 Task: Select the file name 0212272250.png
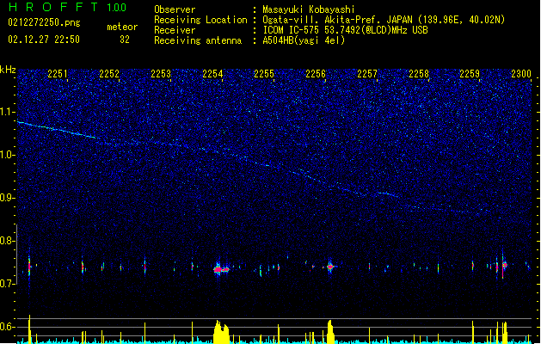pos(44,22)
